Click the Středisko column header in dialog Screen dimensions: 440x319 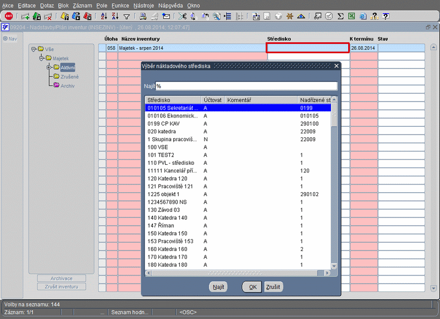173,100
